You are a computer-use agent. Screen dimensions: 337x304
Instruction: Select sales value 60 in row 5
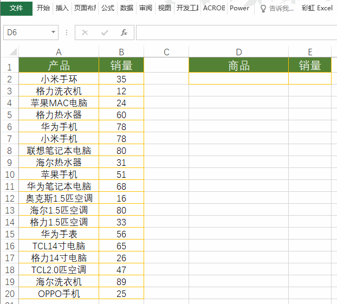[x=121, y=115]
